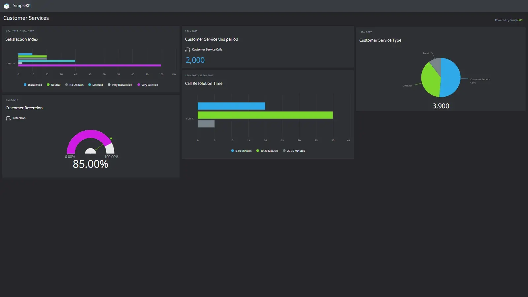This screenshot has width=528, height=297.
Task: Click the Customer Service Calls pie label
Action: click(480, 81)
